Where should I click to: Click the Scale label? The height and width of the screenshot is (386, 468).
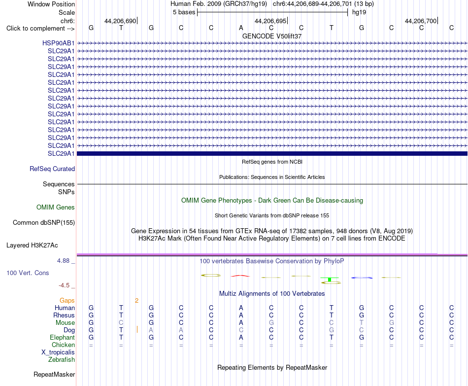[x=67, y=12]
